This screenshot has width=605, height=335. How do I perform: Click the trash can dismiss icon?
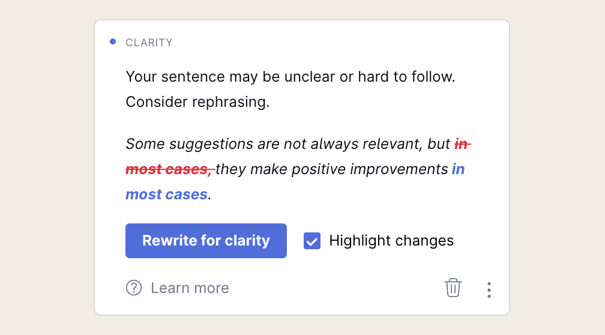pyautogui.click(x=453, y=288)
